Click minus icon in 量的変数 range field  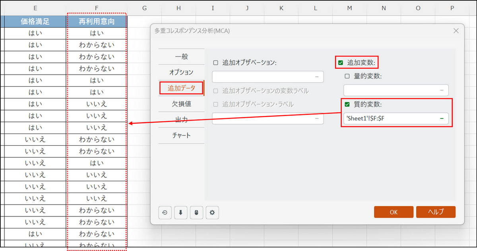coord(442,90)
